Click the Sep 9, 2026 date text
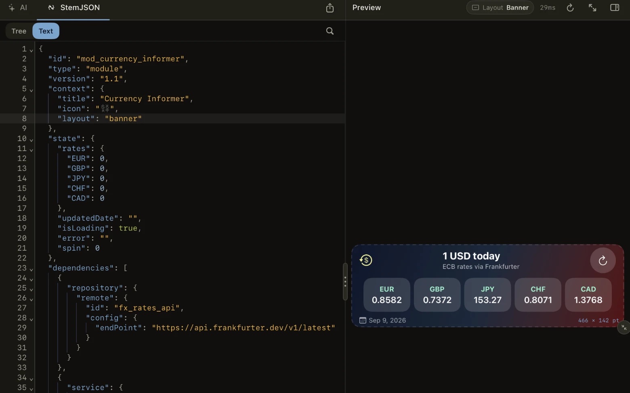This screenshot has width=630, height=393. [x=387, y=320]
